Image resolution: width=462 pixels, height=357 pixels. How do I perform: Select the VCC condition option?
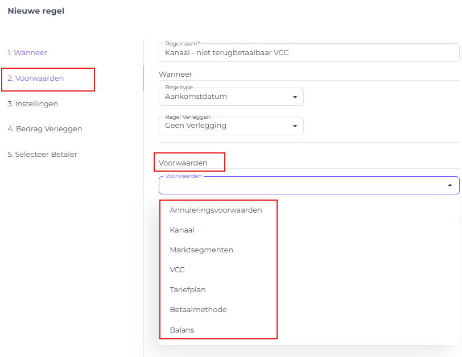pyautogui.click(x=177, y=270)
